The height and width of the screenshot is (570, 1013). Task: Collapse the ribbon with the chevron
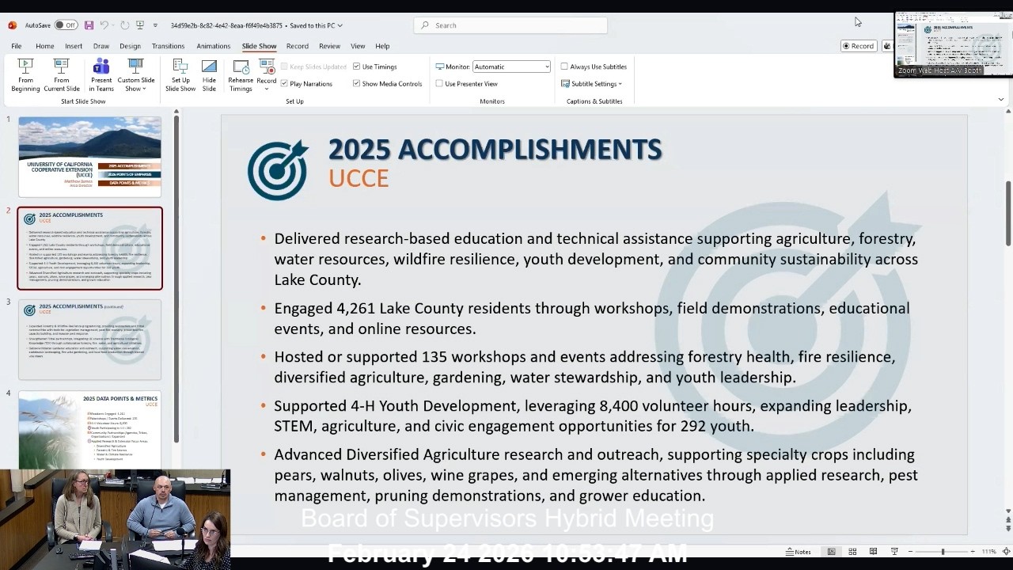tap(1001, 100)
